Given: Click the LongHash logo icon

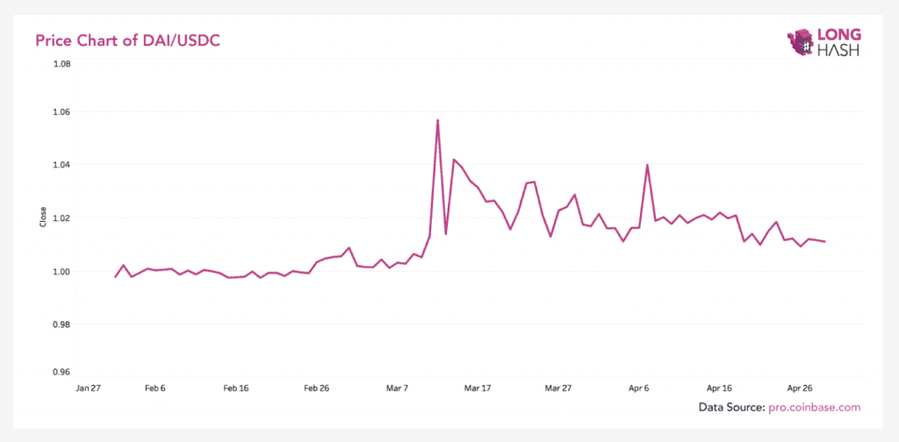Looking at the screenshot, I should (x=801, y=44).
